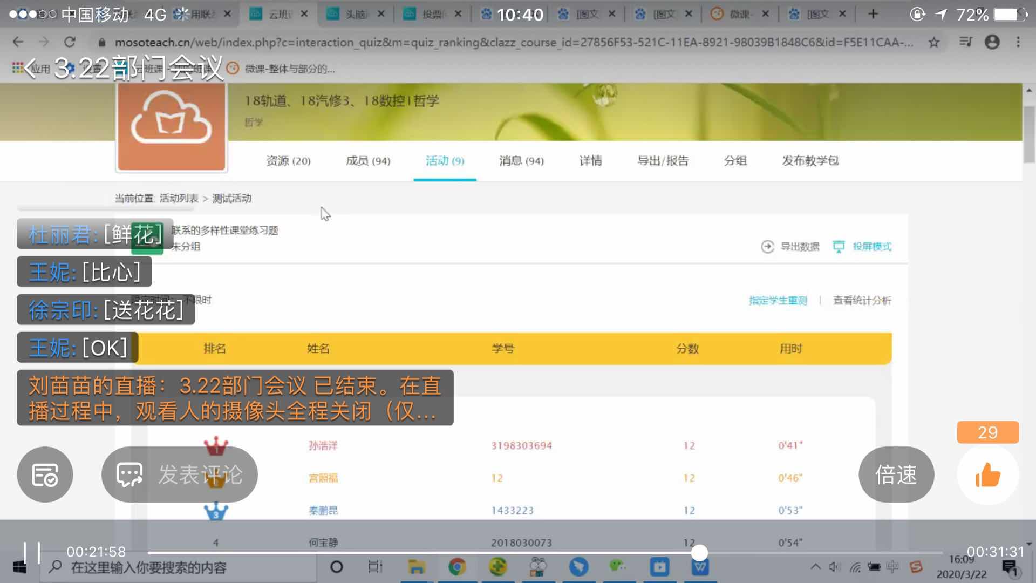Click the taskbar network icon
1036x583 pixels.
pos(855,567)
